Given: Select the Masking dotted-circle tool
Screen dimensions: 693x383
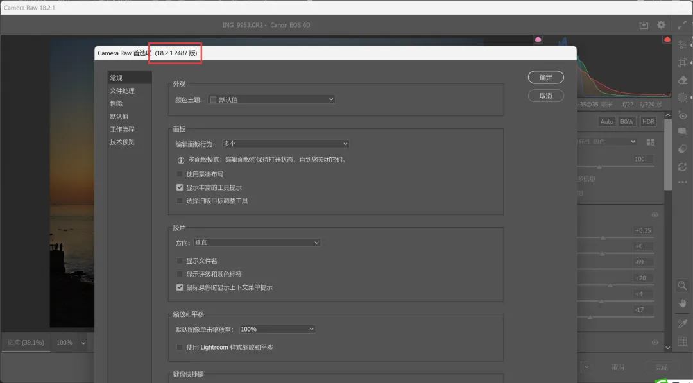Looking at the screenshot, I should 682,97.
